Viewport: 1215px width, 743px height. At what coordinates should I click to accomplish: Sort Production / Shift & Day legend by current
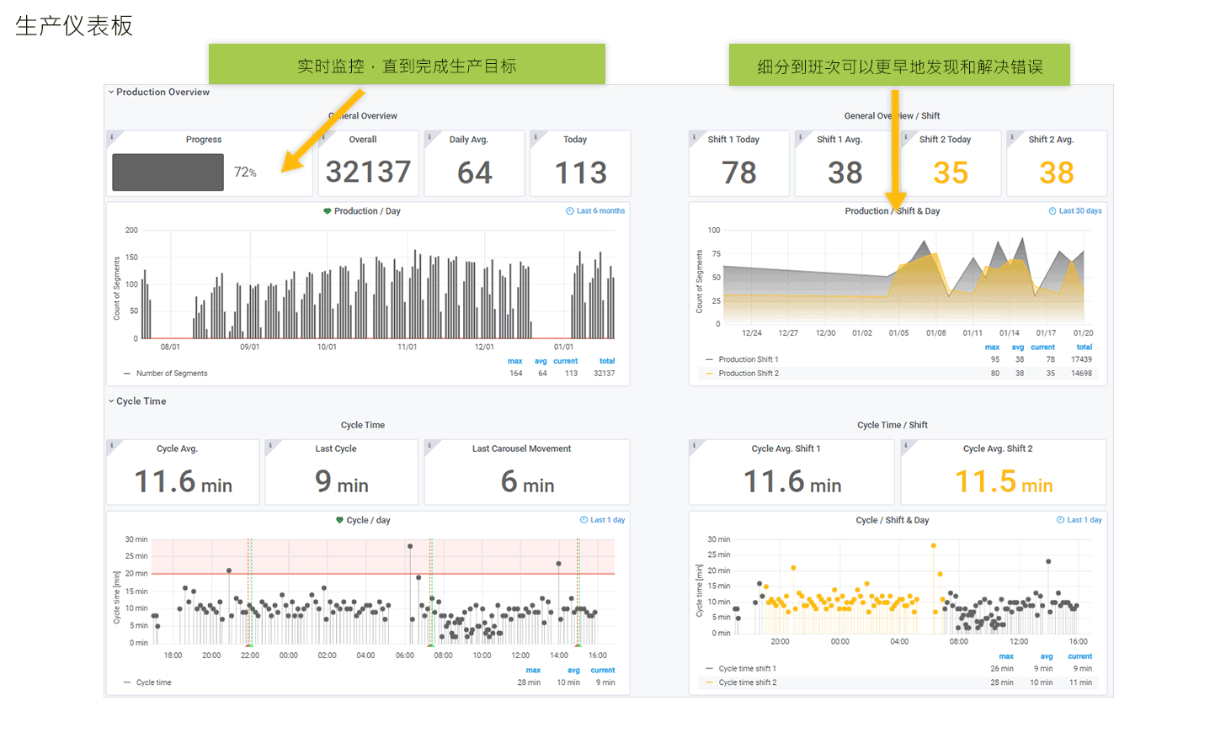tap(1042, 347)
